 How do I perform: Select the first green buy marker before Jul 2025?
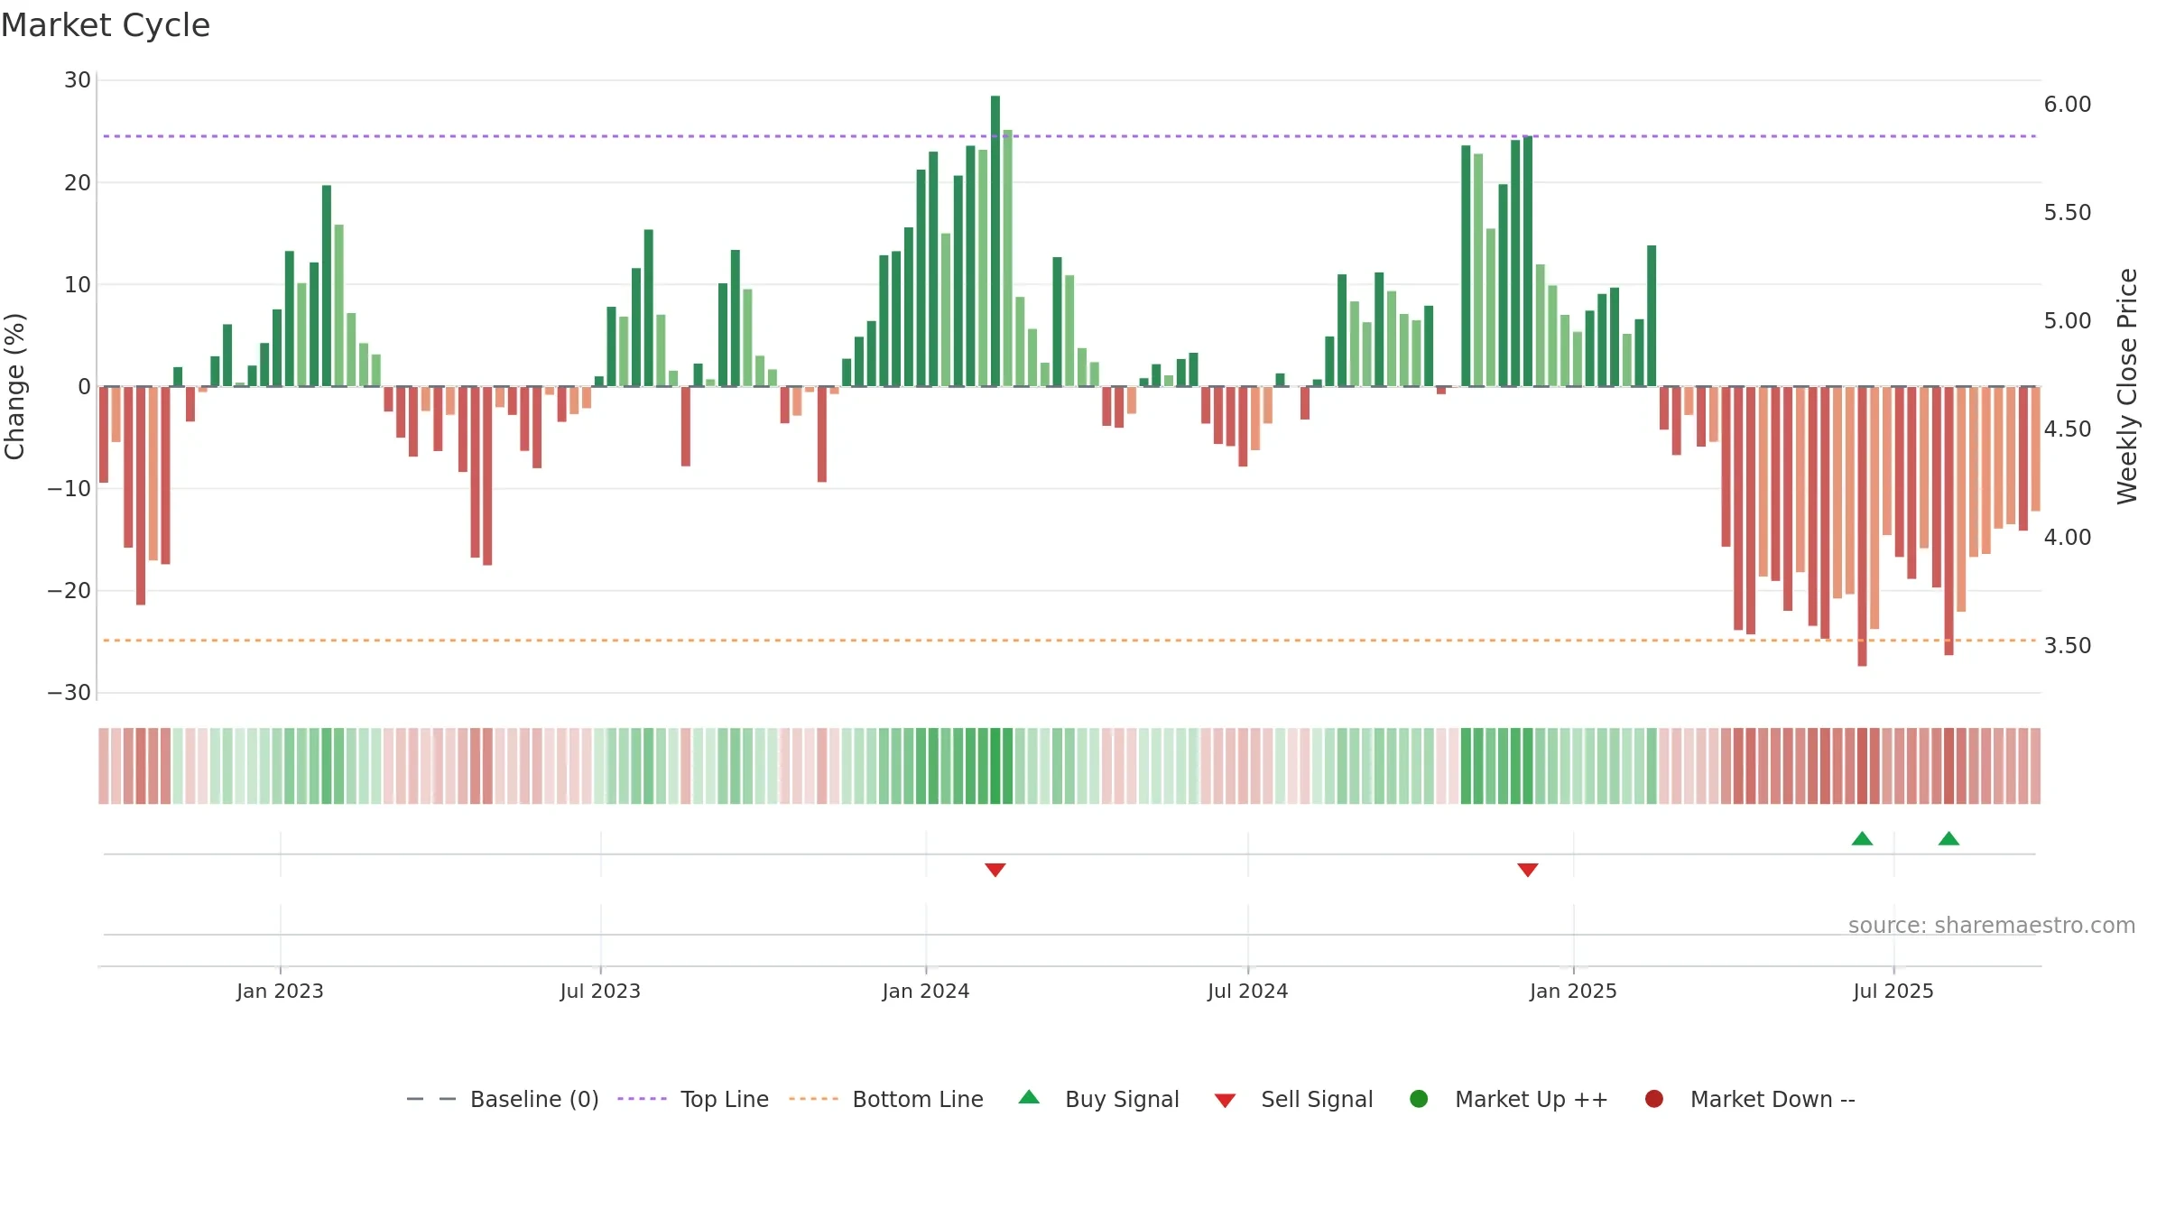(1862, 838)
